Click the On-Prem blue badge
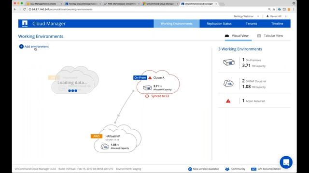This screenshot has width=309, height=173. 140,78
